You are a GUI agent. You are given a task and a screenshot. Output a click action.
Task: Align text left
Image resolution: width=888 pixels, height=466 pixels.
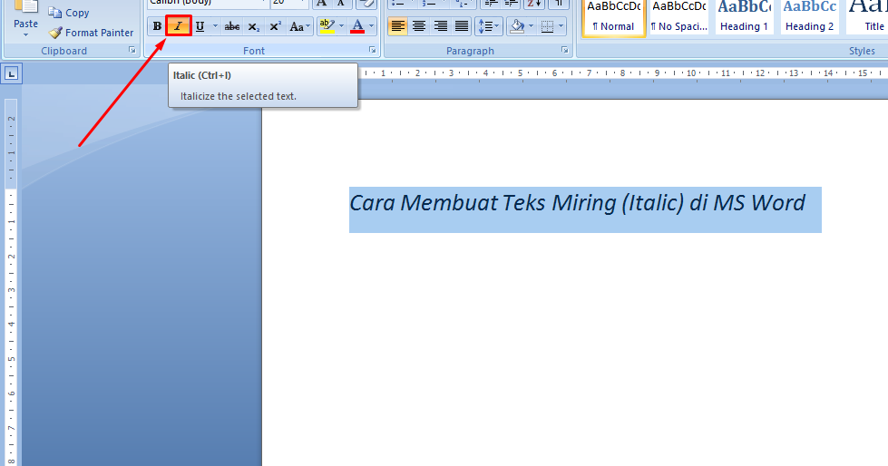(x=397, y=26)
